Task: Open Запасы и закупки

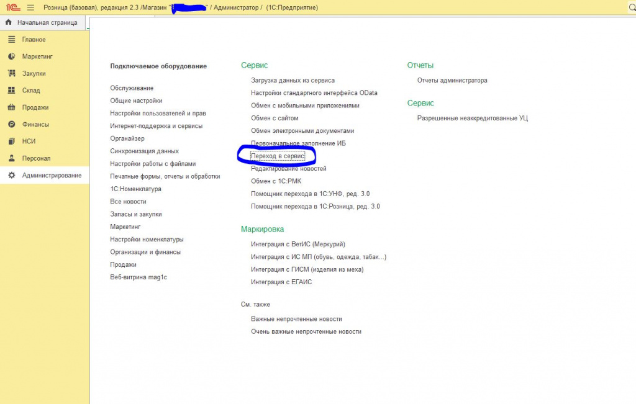Action: pos(135,214)
